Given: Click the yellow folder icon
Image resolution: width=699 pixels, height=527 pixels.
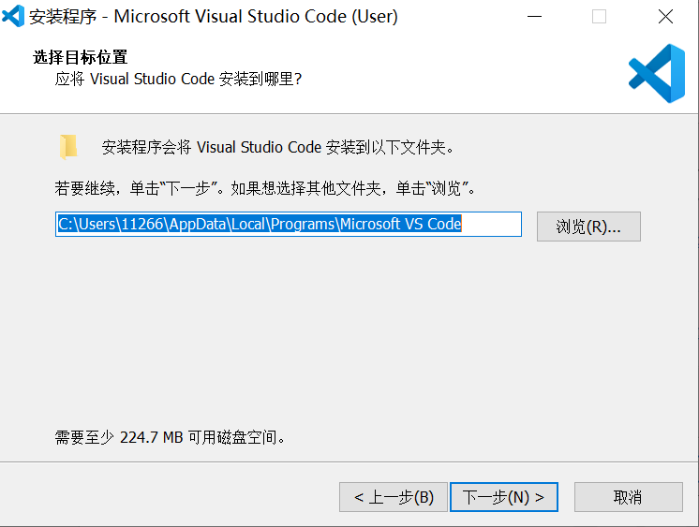Looking at the screenshot, I should 68,147.
